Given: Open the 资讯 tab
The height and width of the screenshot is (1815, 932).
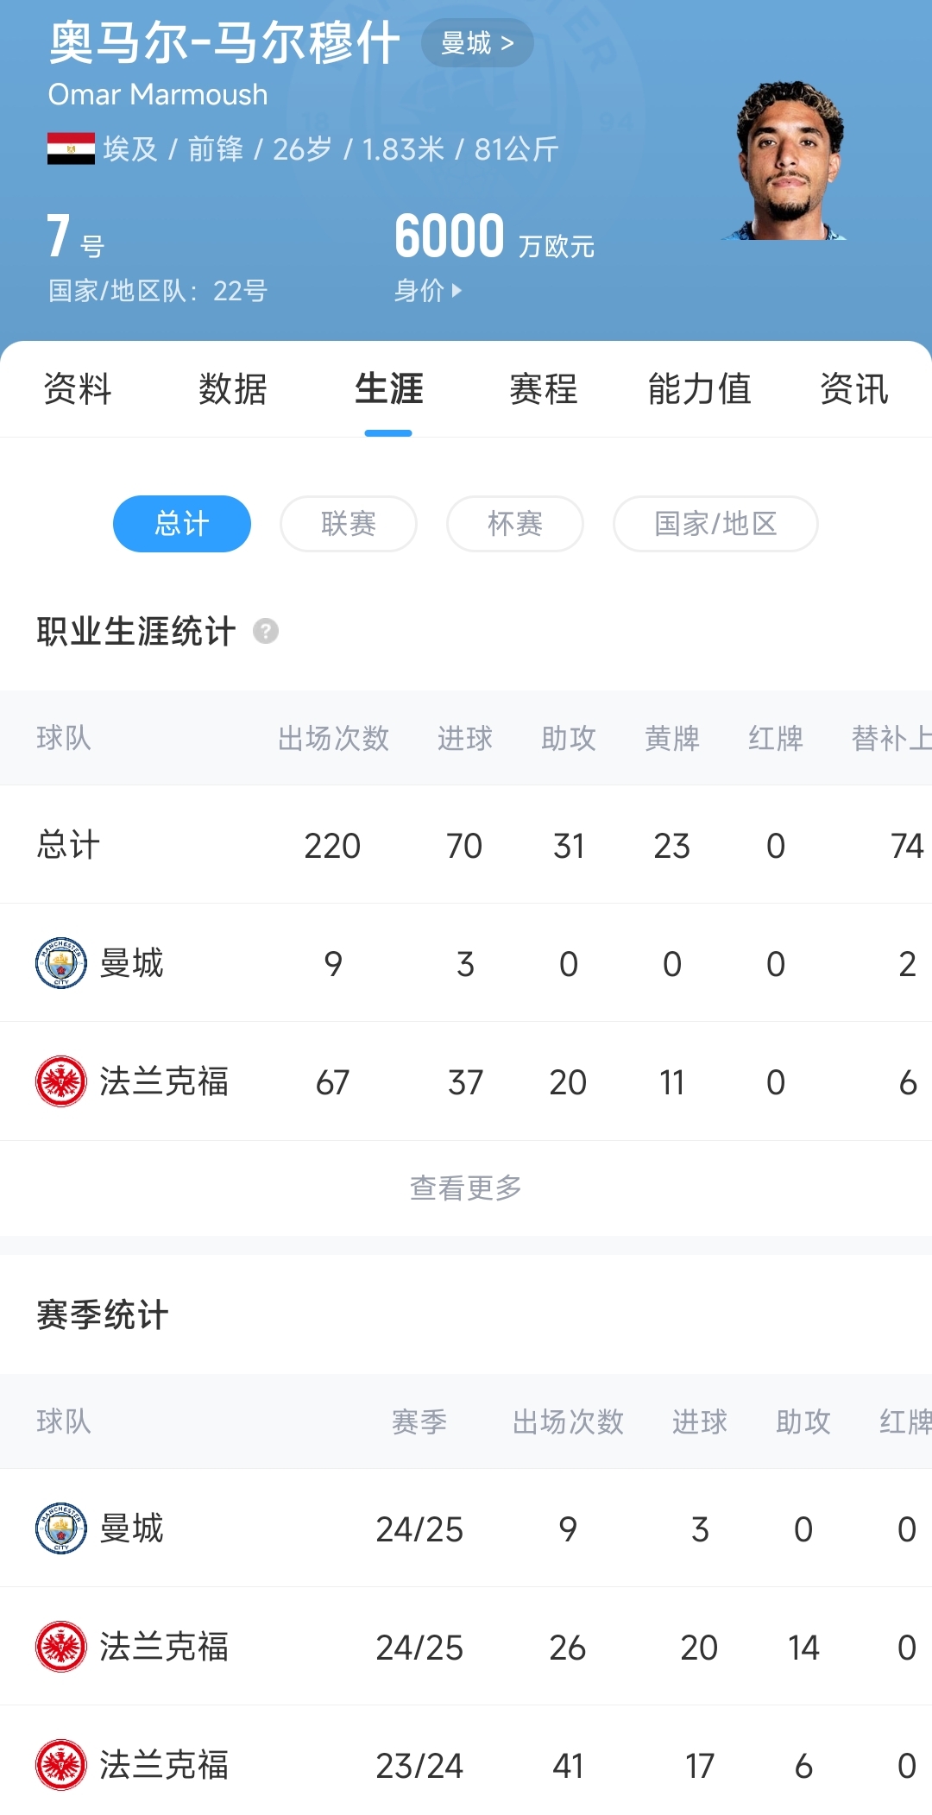Looking at the screenshot, I should point(854,389).
